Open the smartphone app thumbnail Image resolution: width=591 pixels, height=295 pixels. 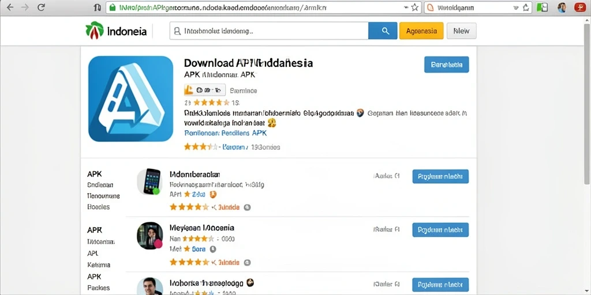click(149, 181)
